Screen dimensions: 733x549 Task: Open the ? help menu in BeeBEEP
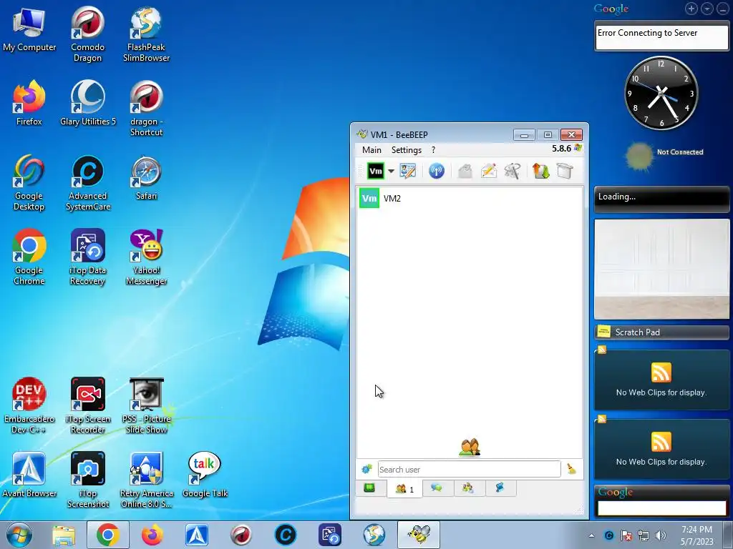point(433,150)
